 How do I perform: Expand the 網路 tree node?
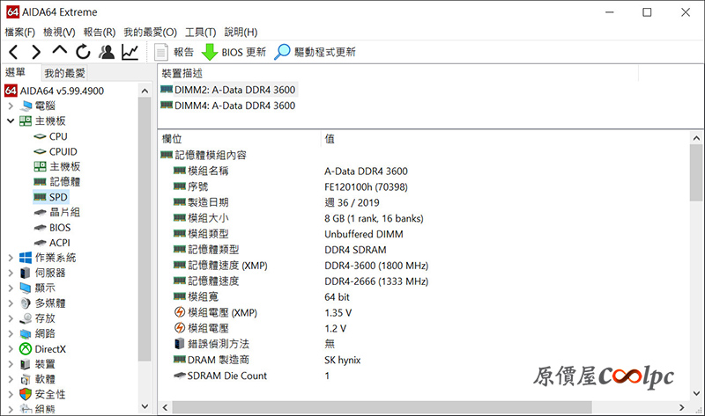[x=11, y=333]
